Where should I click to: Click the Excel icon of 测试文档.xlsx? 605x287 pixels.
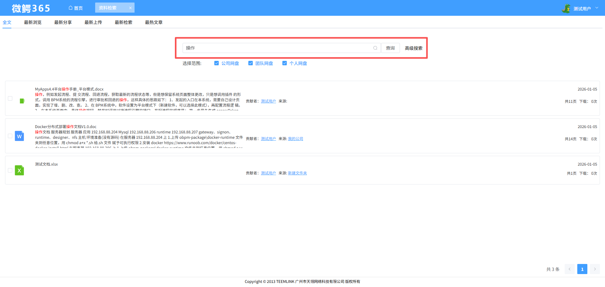coord(19,170)
